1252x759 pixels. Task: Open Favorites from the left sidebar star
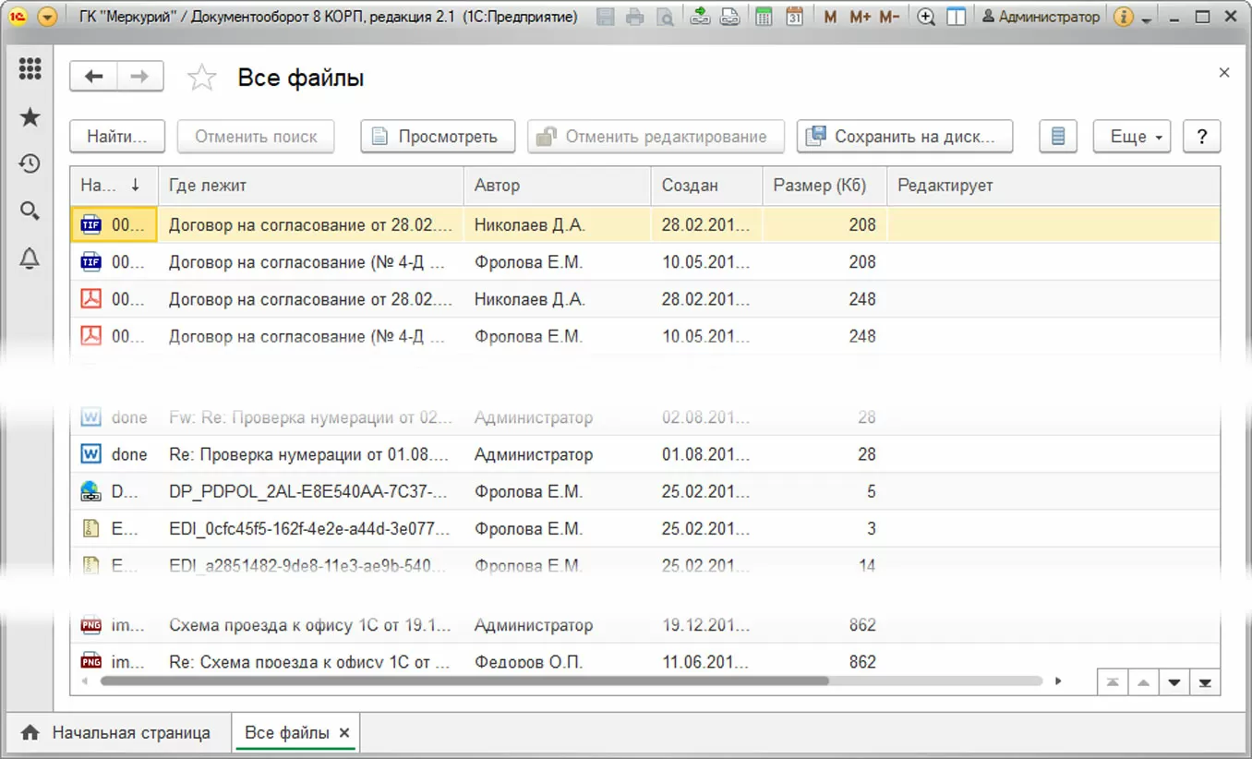pyautogui.click(x=30, y=116)
